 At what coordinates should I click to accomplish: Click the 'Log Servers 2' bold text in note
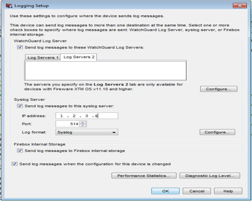[x=111, y=84]
